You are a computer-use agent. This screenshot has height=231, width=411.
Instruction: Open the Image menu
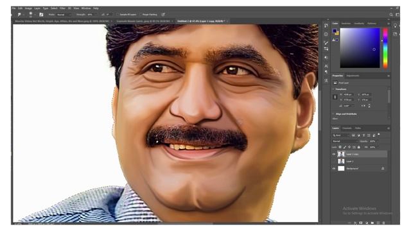pyautogui.click(x=28, y=8)
